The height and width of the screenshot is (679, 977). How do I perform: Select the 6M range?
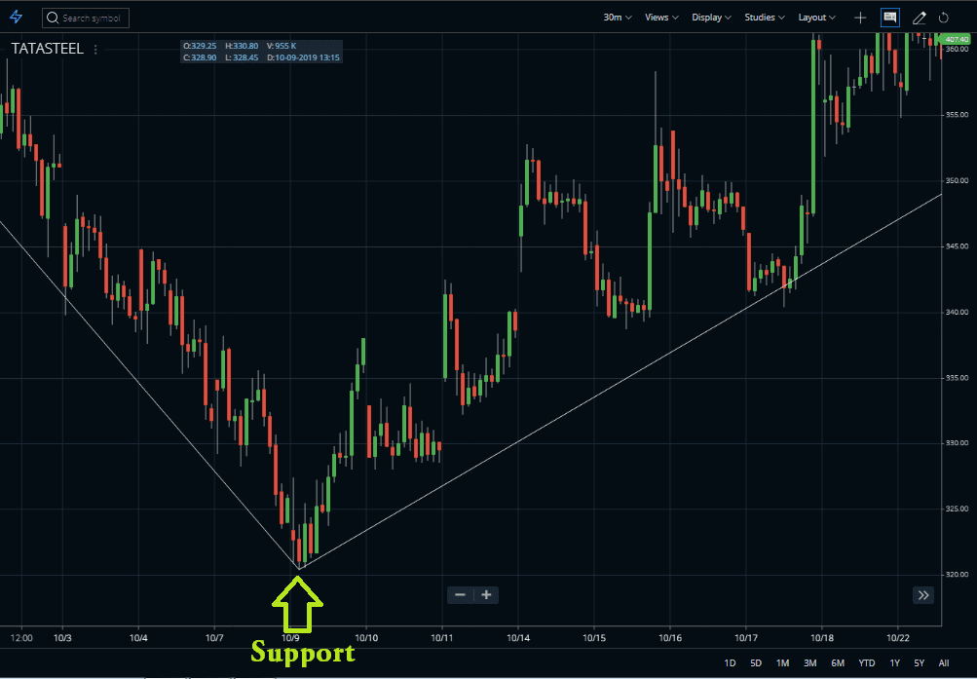[838, 662]
